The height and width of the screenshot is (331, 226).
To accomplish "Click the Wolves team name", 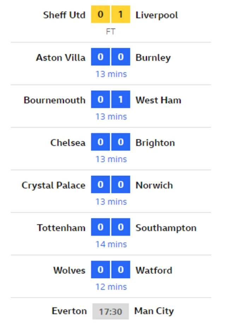I will [69, 270].
